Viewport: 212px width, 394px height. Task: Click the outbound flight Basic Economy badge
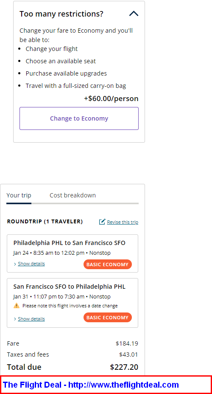[x=108, y=265]
